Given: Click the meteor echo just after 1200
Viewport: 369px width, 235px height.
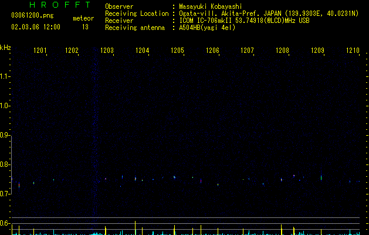Looking at the screenshot, I should coord(19,185).
